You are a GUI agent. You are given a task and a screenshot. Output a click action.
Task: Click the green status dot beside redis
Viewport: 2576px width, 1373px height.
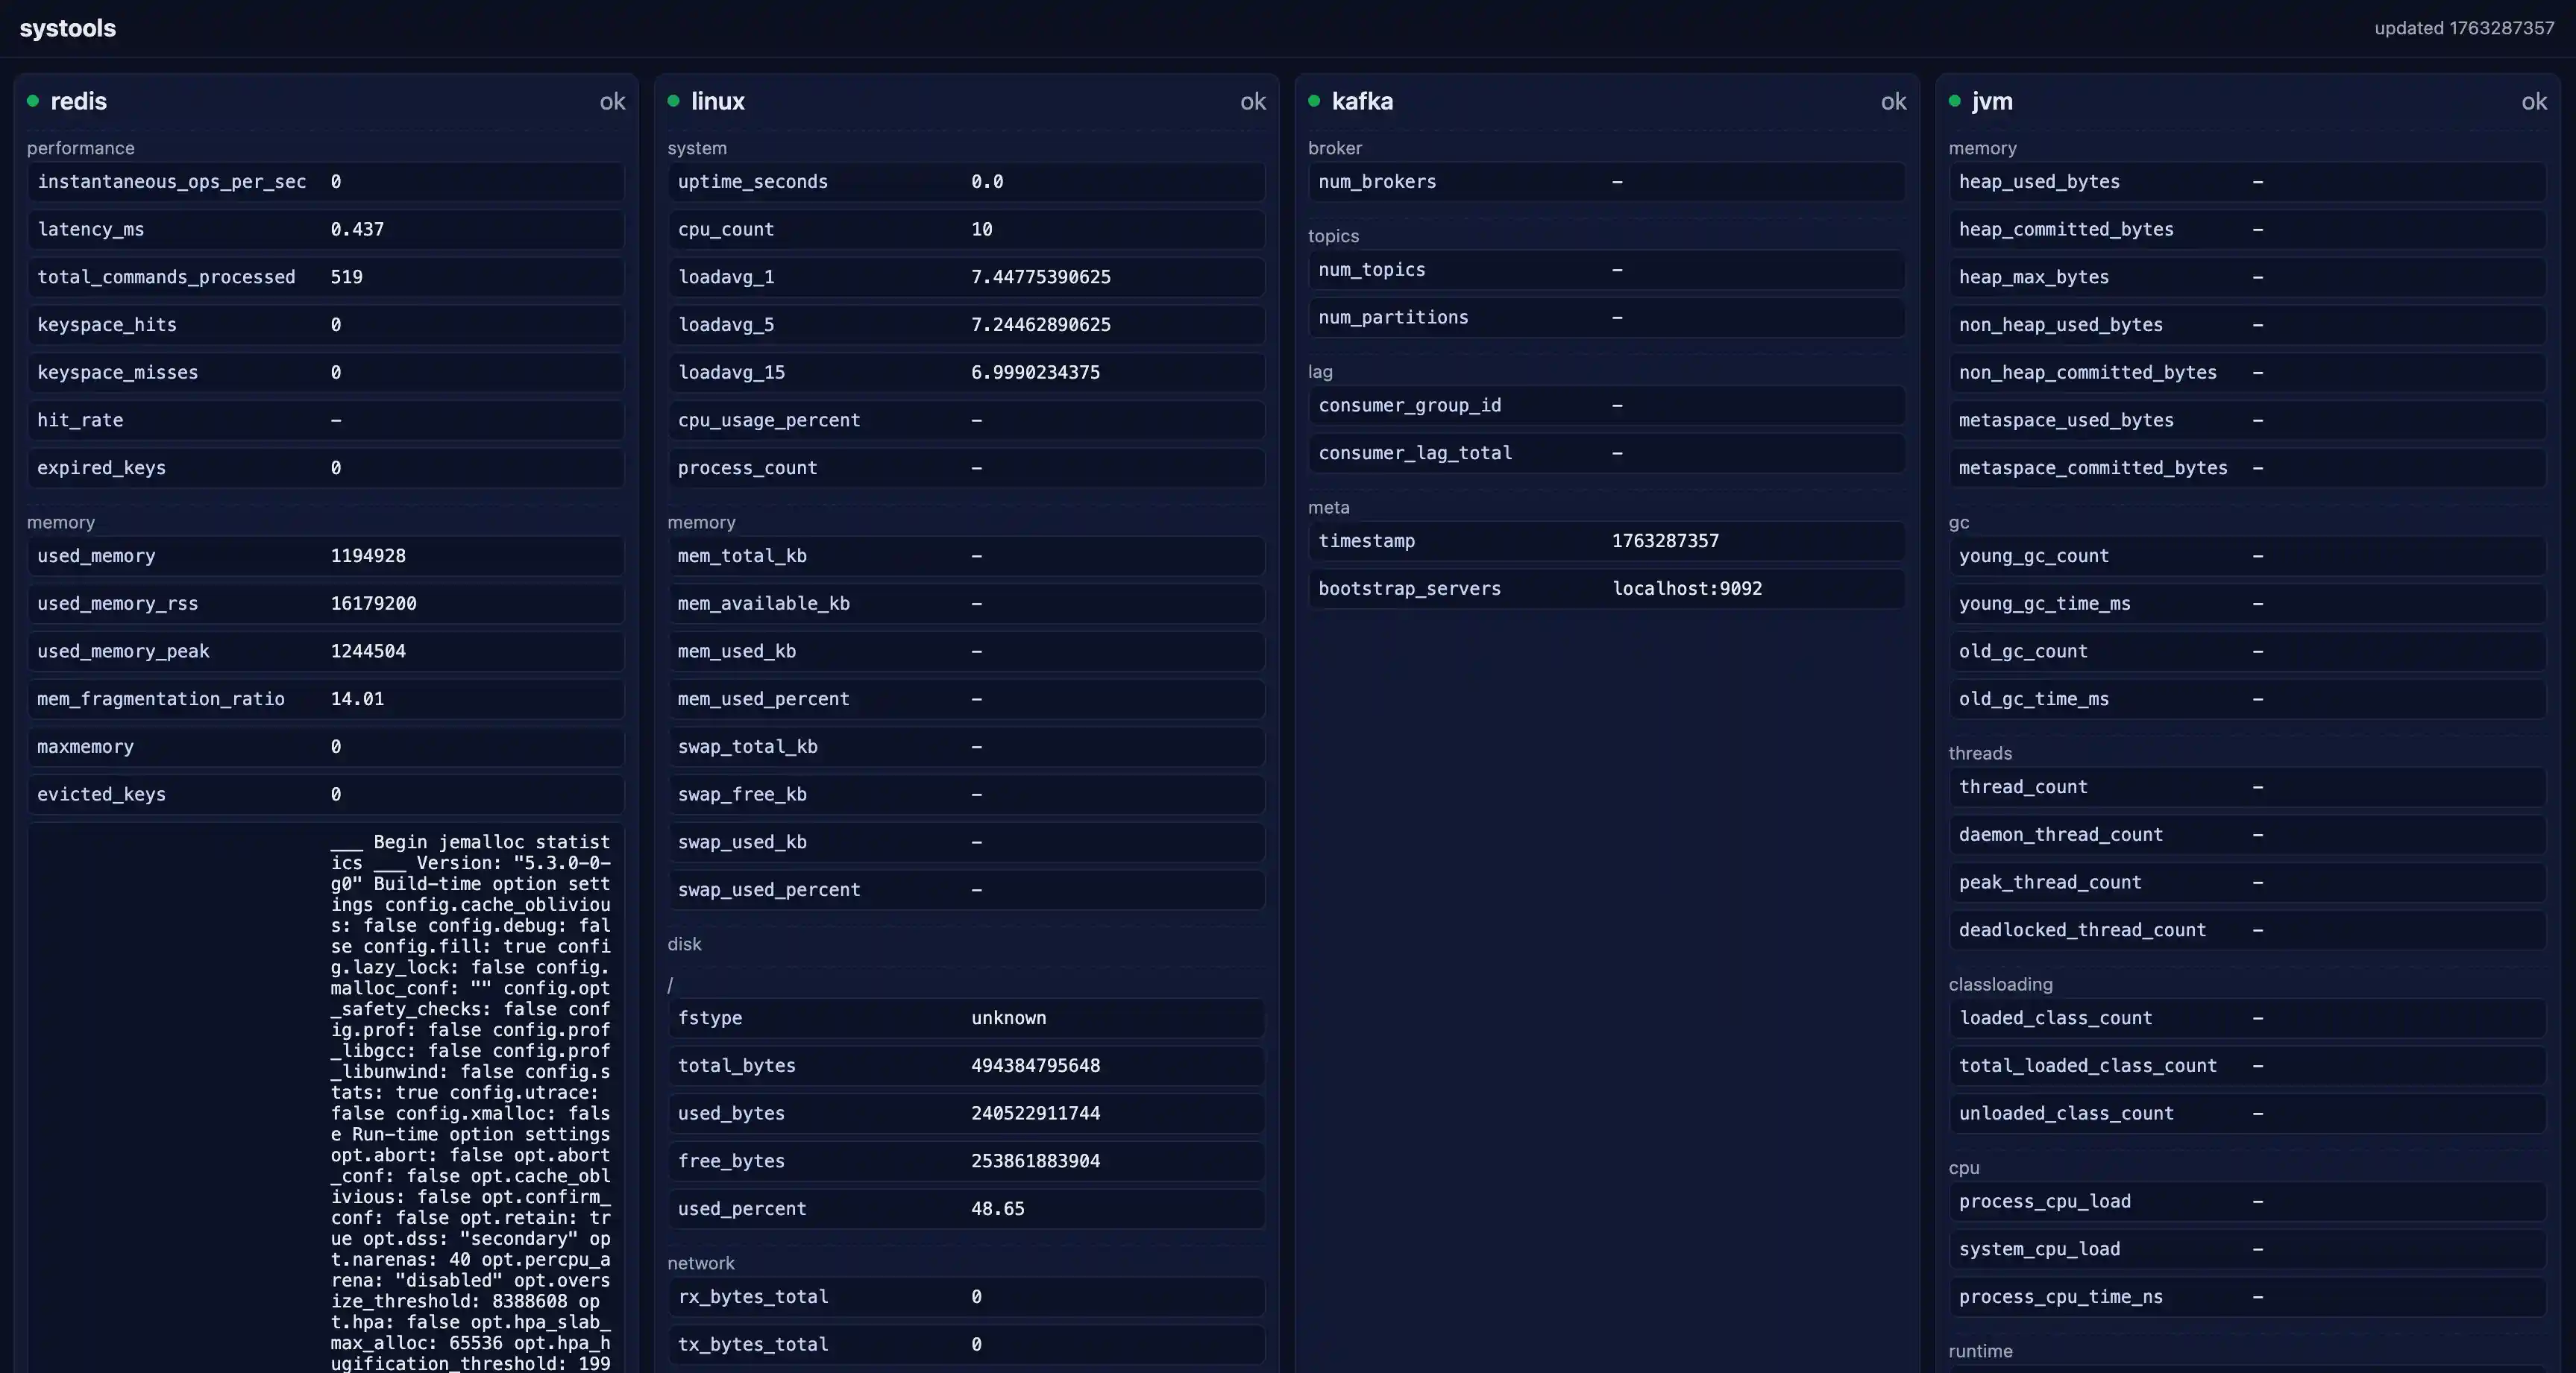pyautogui.click(x=33, y=101)
